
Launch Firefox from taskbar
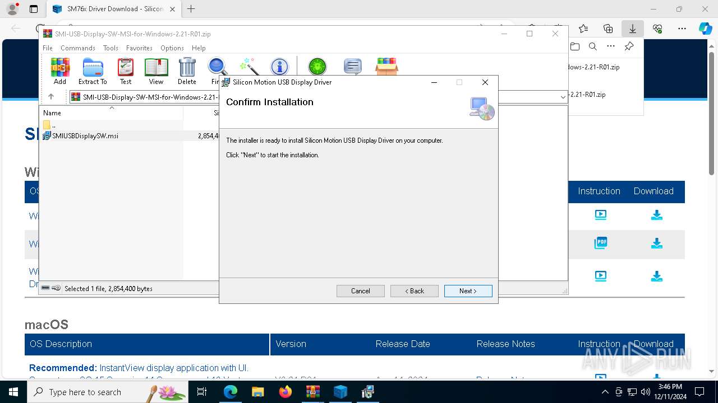(x=285, y=392)
